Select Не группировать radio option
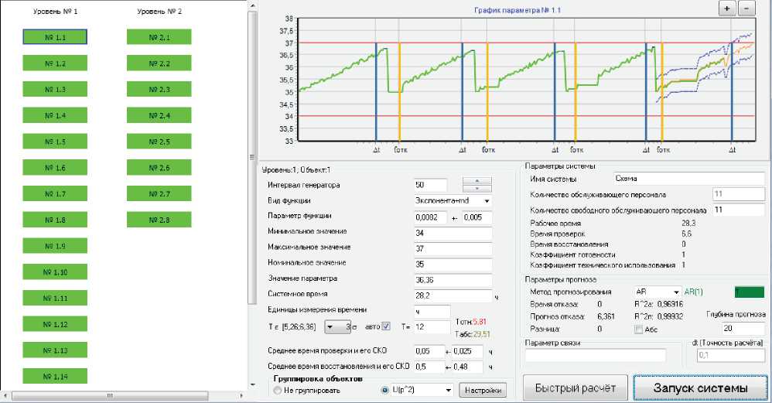The width and height of the screenshot is (772, 403). 277,390
